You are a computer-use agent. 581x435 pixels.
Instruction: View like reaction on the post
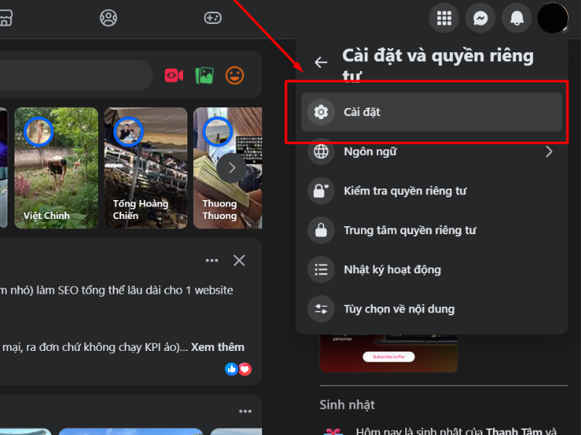[x=231, y=369]
